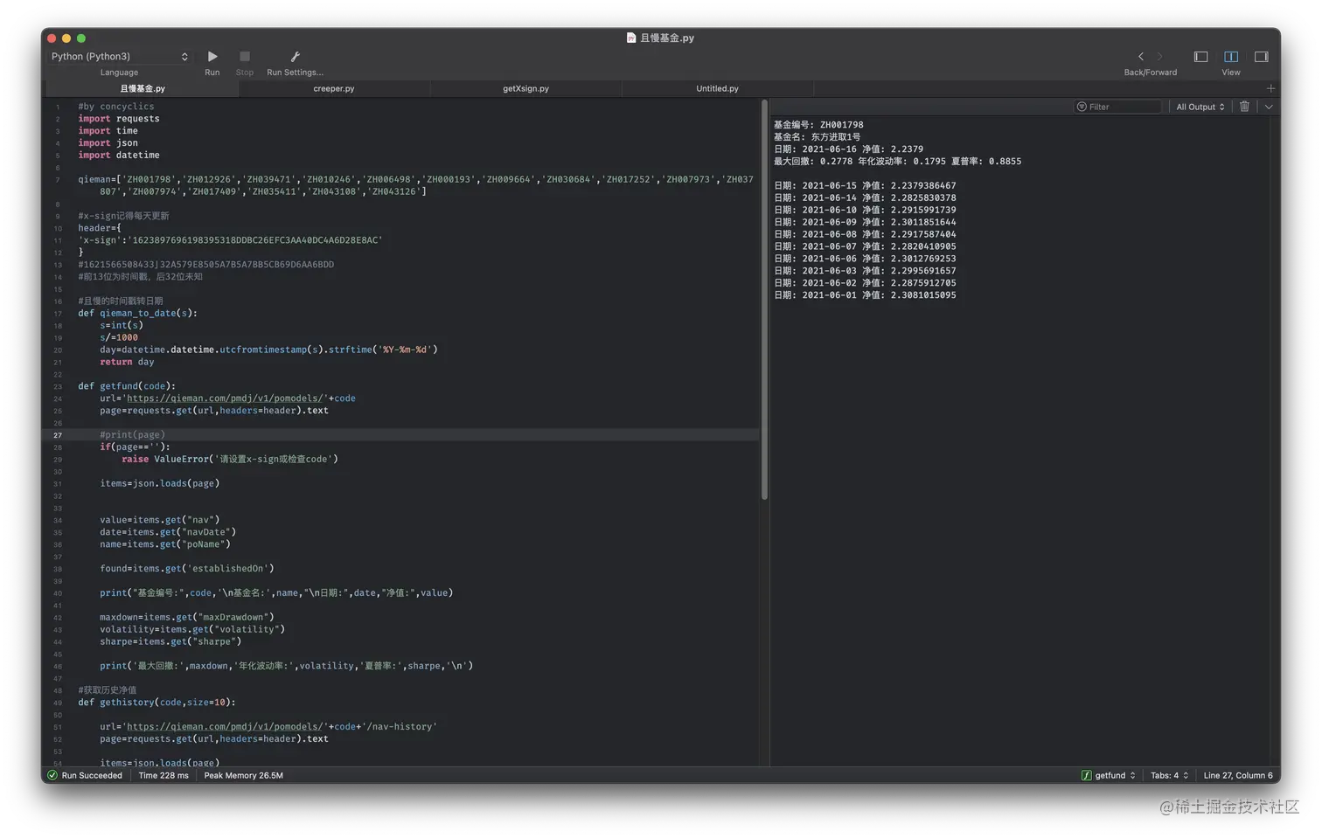Click the '#by concyclics' comment line
The width and height of the screenshot is (1322, 838).
point(115,107)
